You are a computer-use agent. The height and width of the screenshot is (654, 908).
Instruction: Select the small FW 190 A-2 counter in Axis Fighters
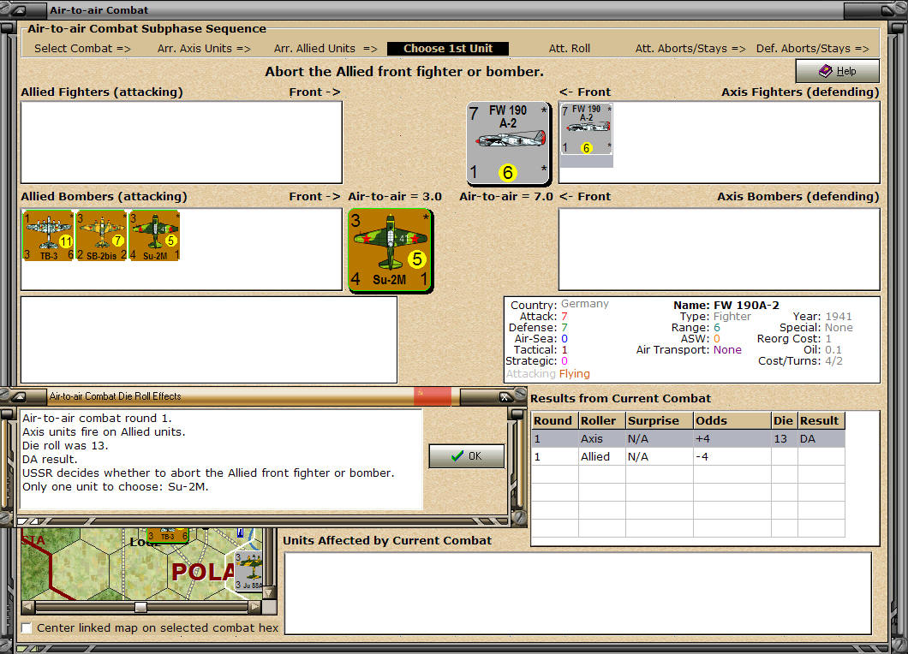tap(587, 129)
